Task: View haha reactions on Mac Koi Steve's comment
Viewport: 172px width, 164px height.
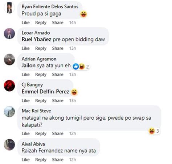Action: click(154, 131)
